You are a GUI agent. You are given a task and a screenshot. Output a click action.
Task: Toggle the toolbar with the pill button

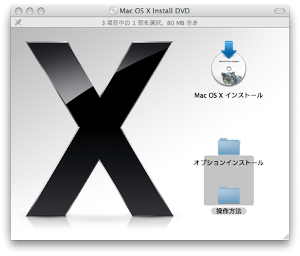pyautogui.click(x=279, y=11)
